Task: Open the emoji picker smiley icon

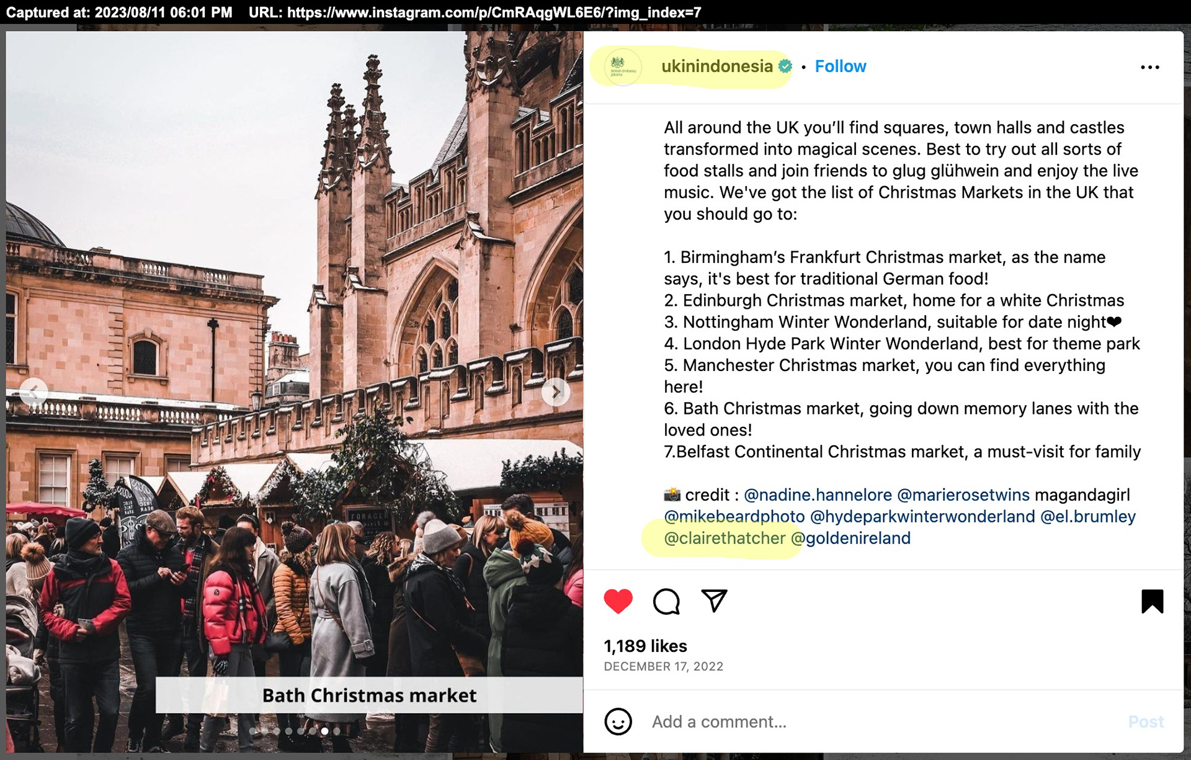Action: click(618, 721)
